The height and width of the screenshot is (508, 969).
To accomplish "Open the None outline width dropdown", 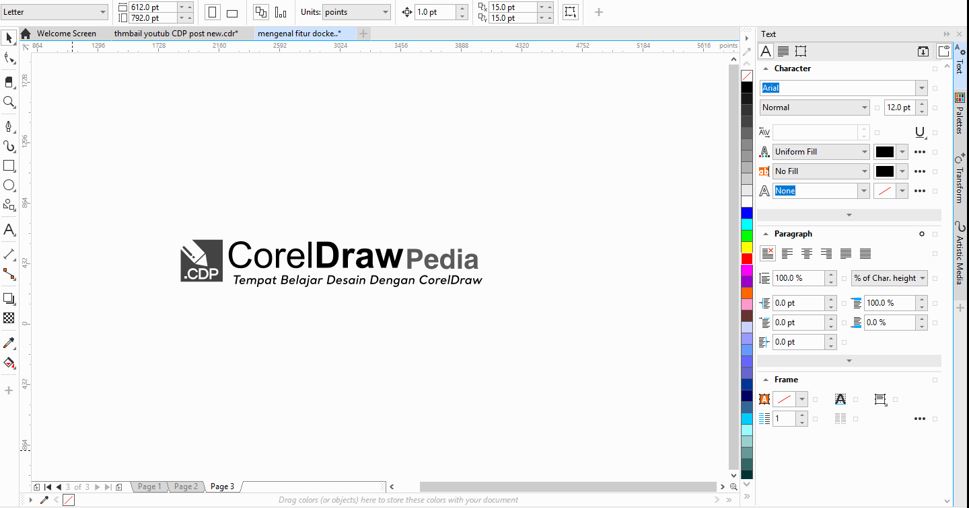I will click(x=865, y=191).
